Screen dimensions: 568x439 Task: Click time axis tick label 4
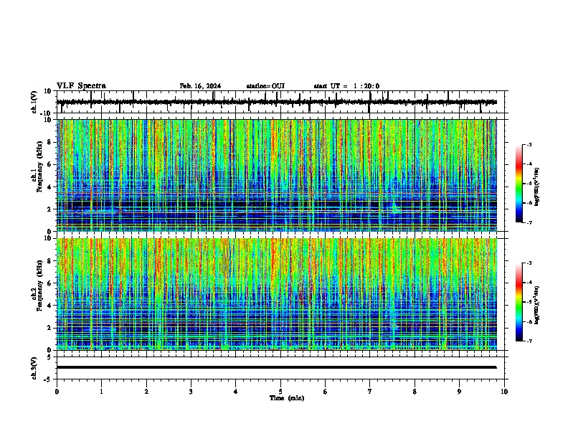(236, 392)
